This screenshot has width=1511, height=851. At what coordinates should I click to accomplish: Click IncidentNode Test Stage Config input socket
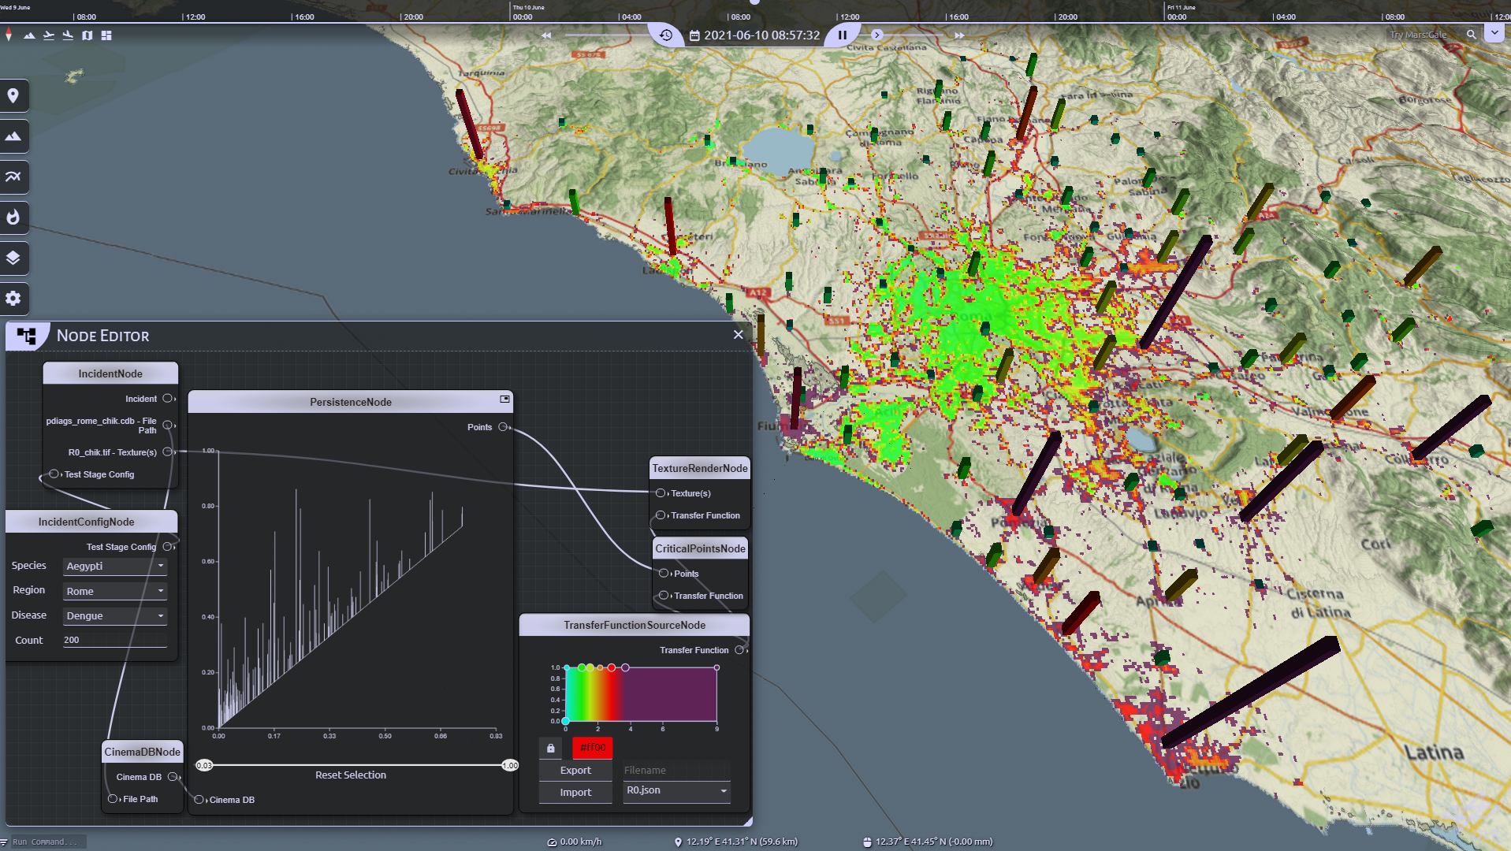54,474
